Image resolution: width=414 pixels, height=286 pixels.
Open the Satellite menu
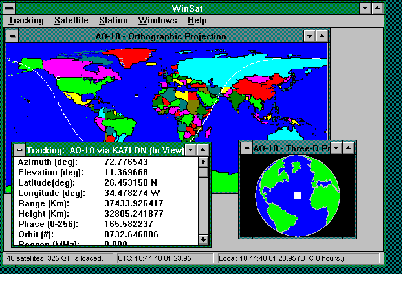click(71, 21)
